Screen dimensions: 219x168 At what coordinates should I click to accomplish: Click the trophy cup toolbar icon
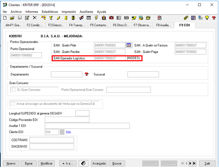point(51,18)
